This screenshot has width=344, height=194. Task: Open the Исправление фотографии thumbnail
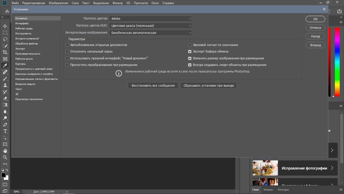(x=265, y=168)
